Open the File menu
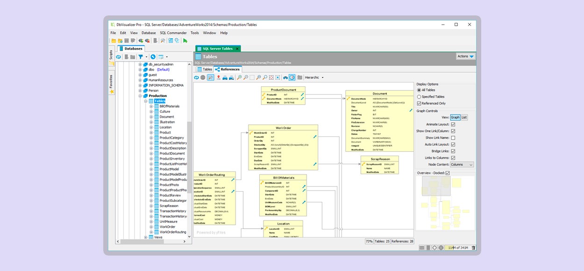 point(113,33)
